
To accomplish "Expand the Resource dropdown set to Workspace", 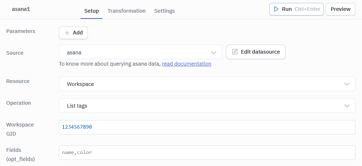I will pyautogui.click(x=207, y=84).
